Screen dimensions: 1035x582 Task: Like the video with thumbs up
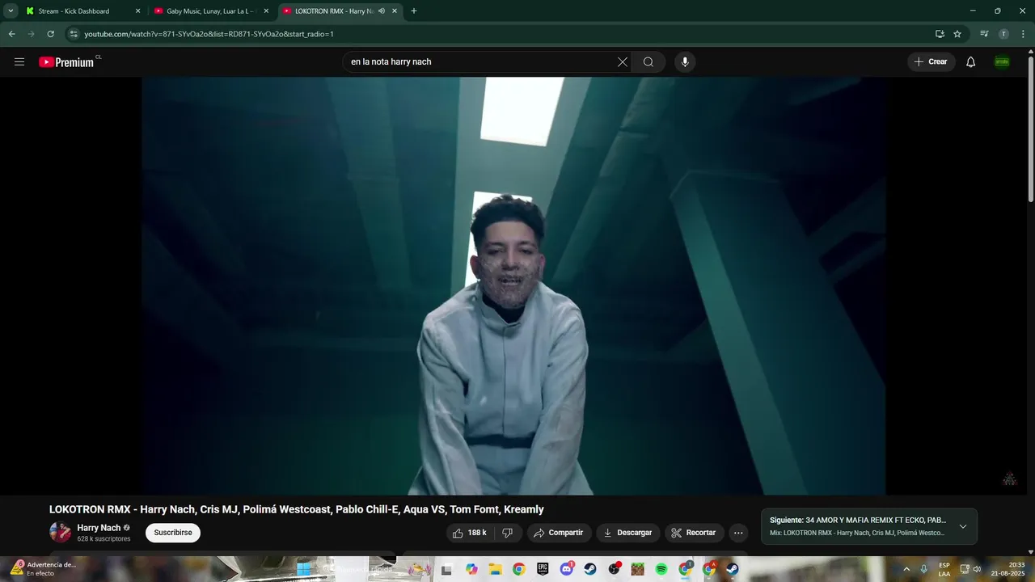[x=470, y=533]
